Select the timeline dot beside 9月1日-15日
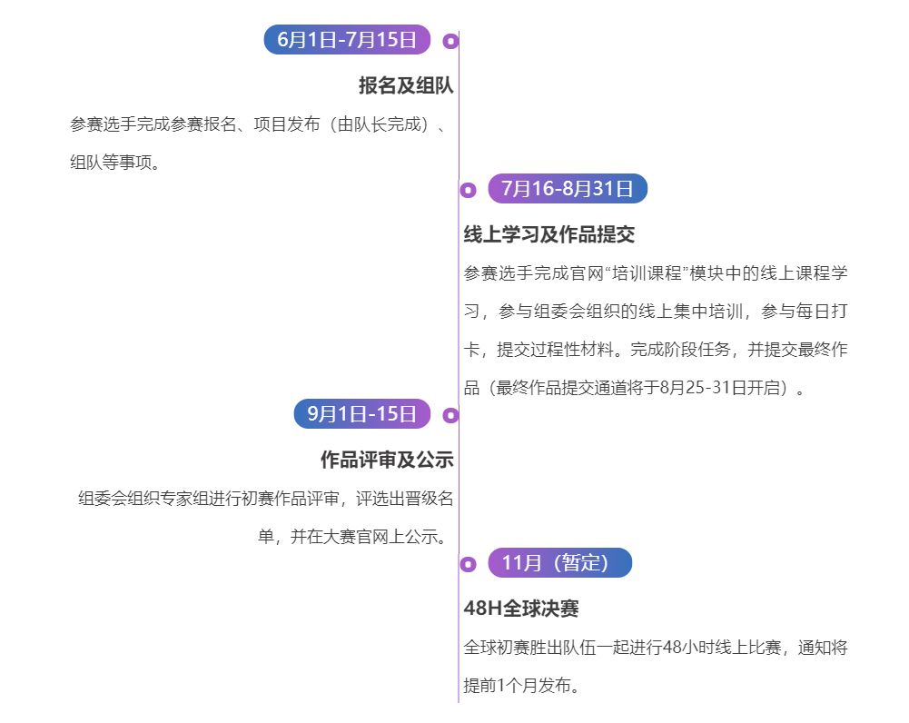The width and height of the screenshot is (909, 723). click(x=450, y=415)
